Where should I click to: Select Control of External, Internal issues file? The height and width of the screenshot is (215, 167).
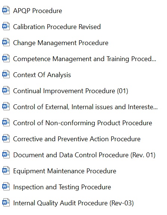(85, 107)
